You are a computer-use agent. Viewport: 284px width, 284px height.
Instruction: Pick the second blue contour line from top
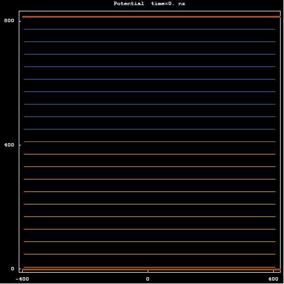click(x=149, y=41)
